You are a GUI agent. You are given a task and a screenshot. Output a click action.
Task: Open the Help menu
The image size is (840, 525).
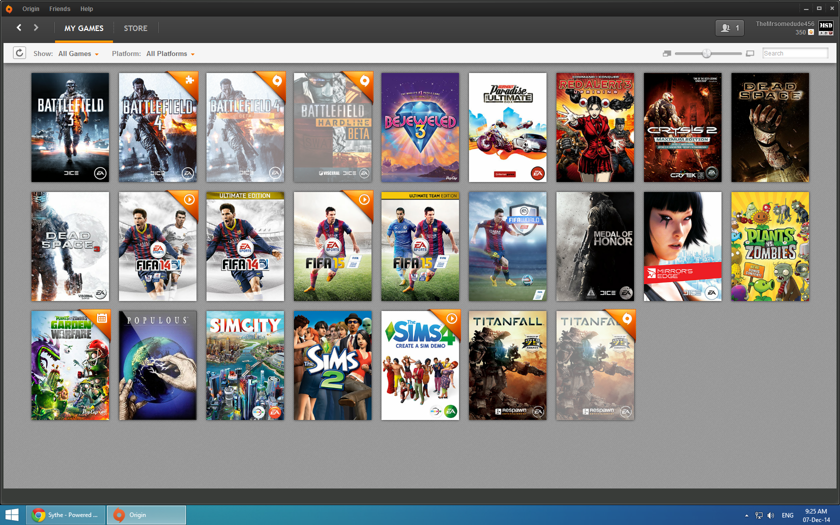coord(86,9)
